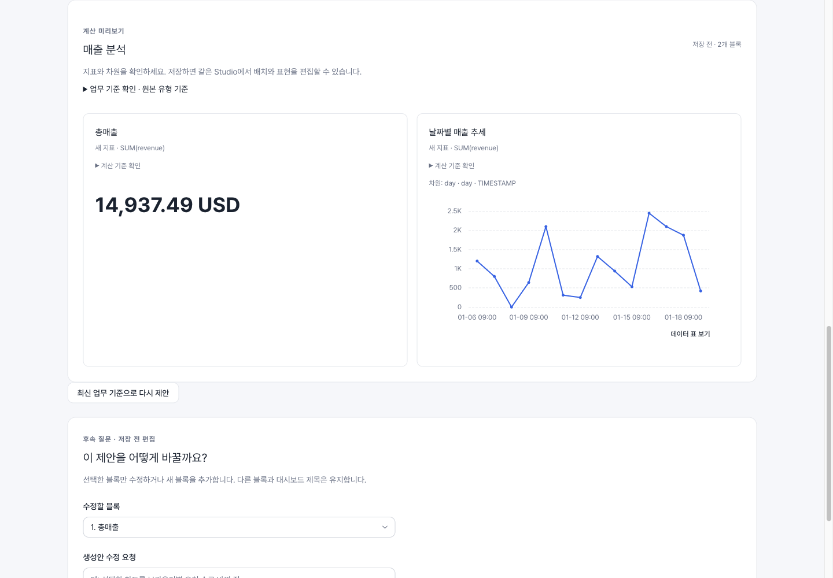Open the 수정할 블록 dropdown
Screen dimensions: 833x578
(239, 527)
